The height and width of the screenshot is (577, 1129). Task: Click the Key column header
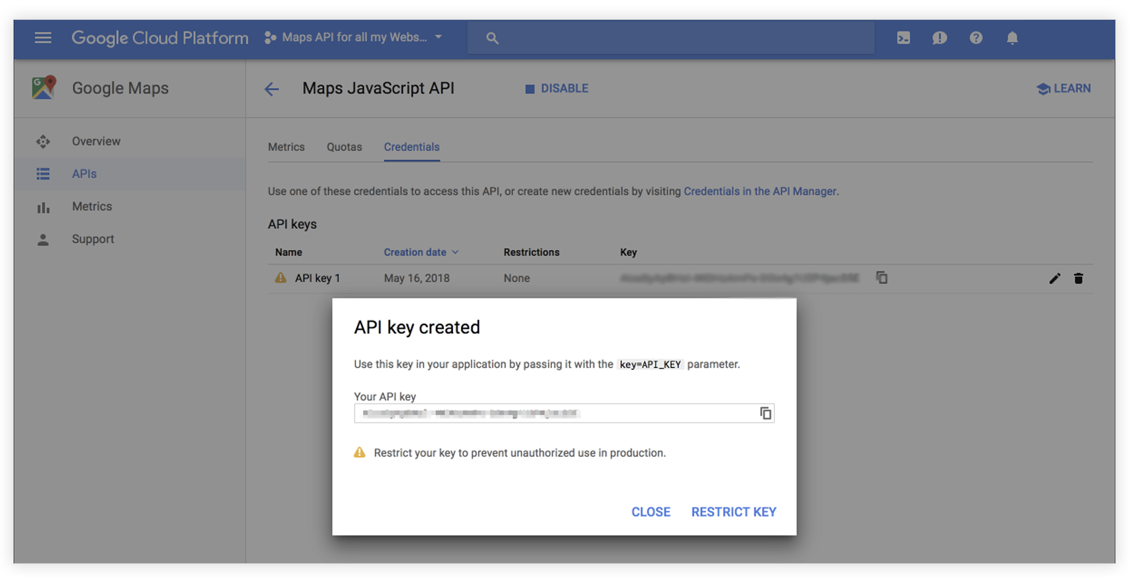click(x=628, y=252)
